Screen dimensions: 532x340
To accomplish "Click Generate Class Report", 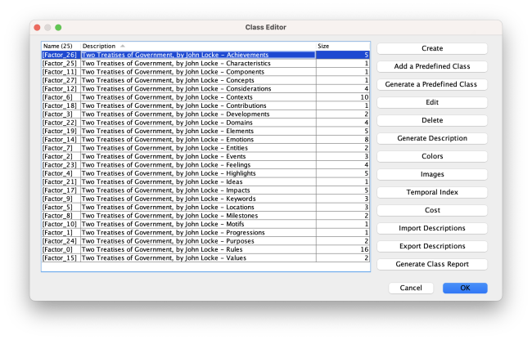I will [x=432, y=264].
